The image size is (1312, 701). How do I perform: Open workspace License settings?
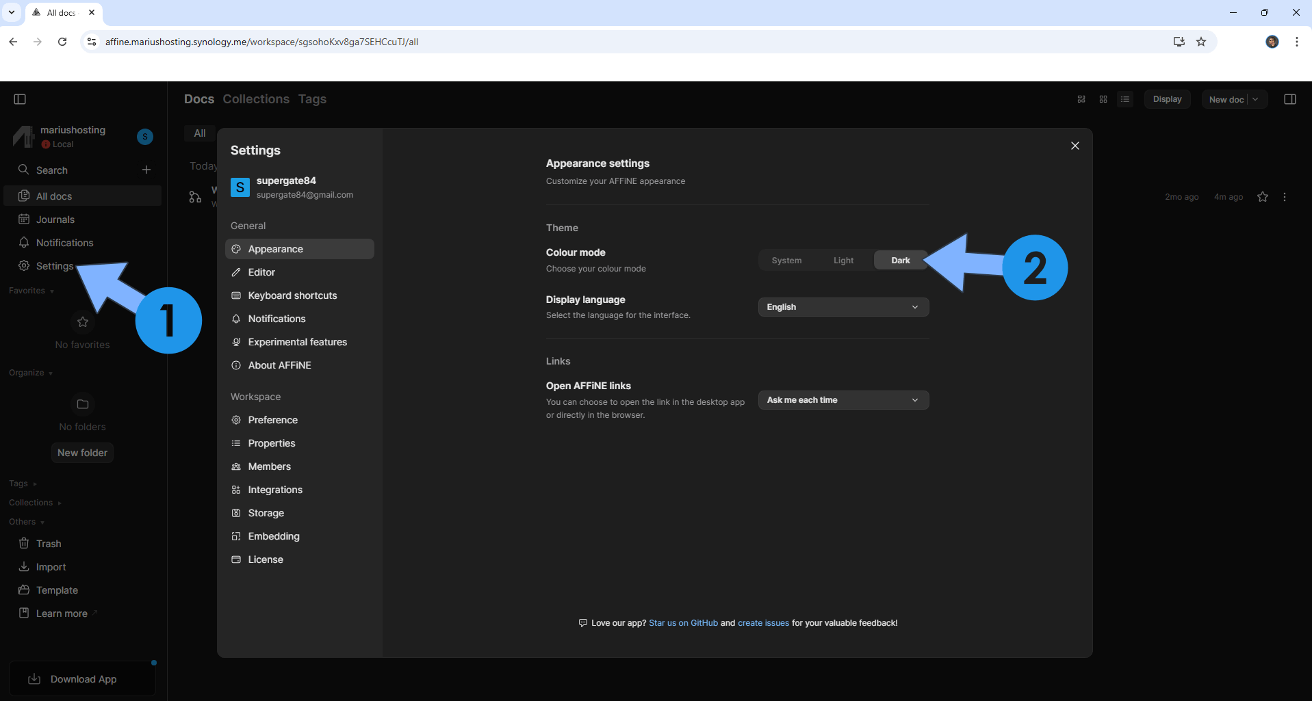pos(300,559)
